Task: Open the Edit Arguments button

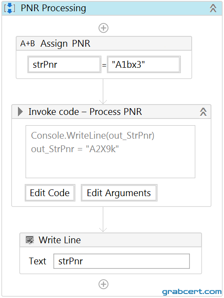Action: pyautogui.click(x=119, y=193)
